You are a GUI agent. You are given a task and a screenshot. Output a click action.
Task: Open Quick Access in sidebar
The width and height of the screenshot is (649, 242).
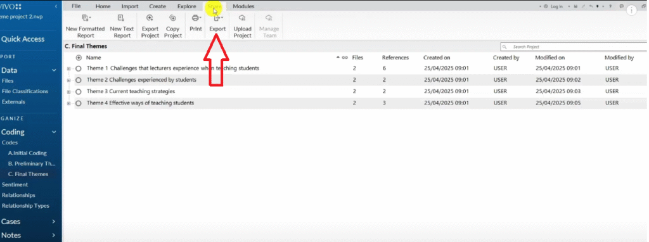click(x=23, y=39)
